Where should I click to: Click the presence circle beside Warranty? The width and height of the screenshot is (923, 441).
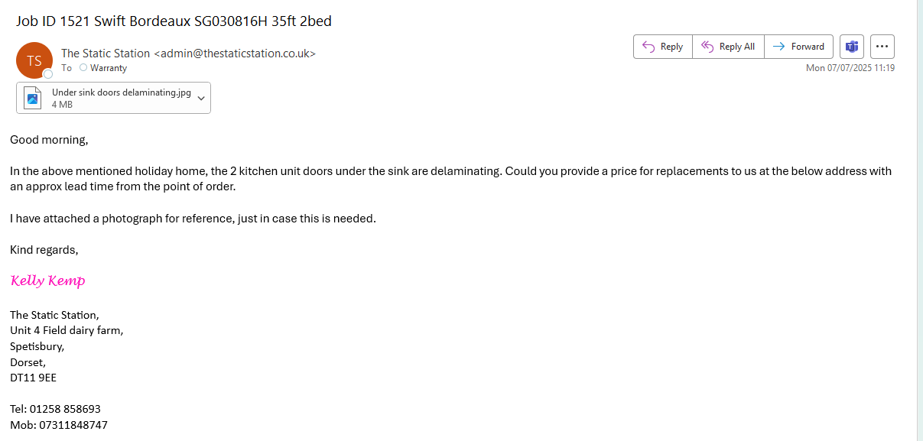pos(83,68)
